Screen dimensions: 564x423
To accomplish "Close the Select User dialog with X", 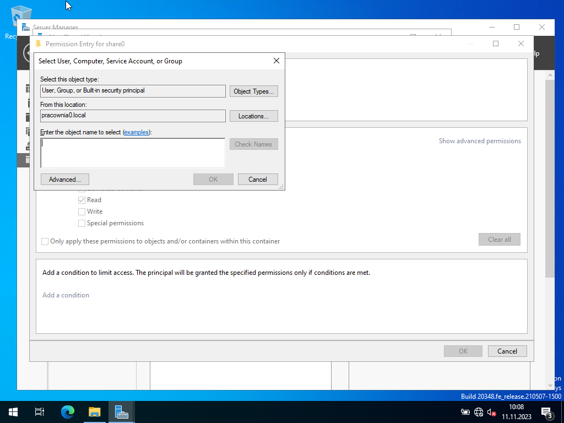I will pos(276,61).
